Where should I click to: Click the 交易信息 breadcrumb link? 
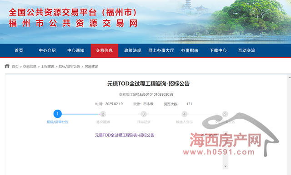[x=30, y=66]
